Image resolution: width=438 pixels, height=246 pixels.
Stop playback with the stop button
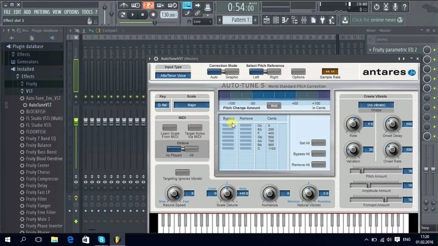point(143,15)
